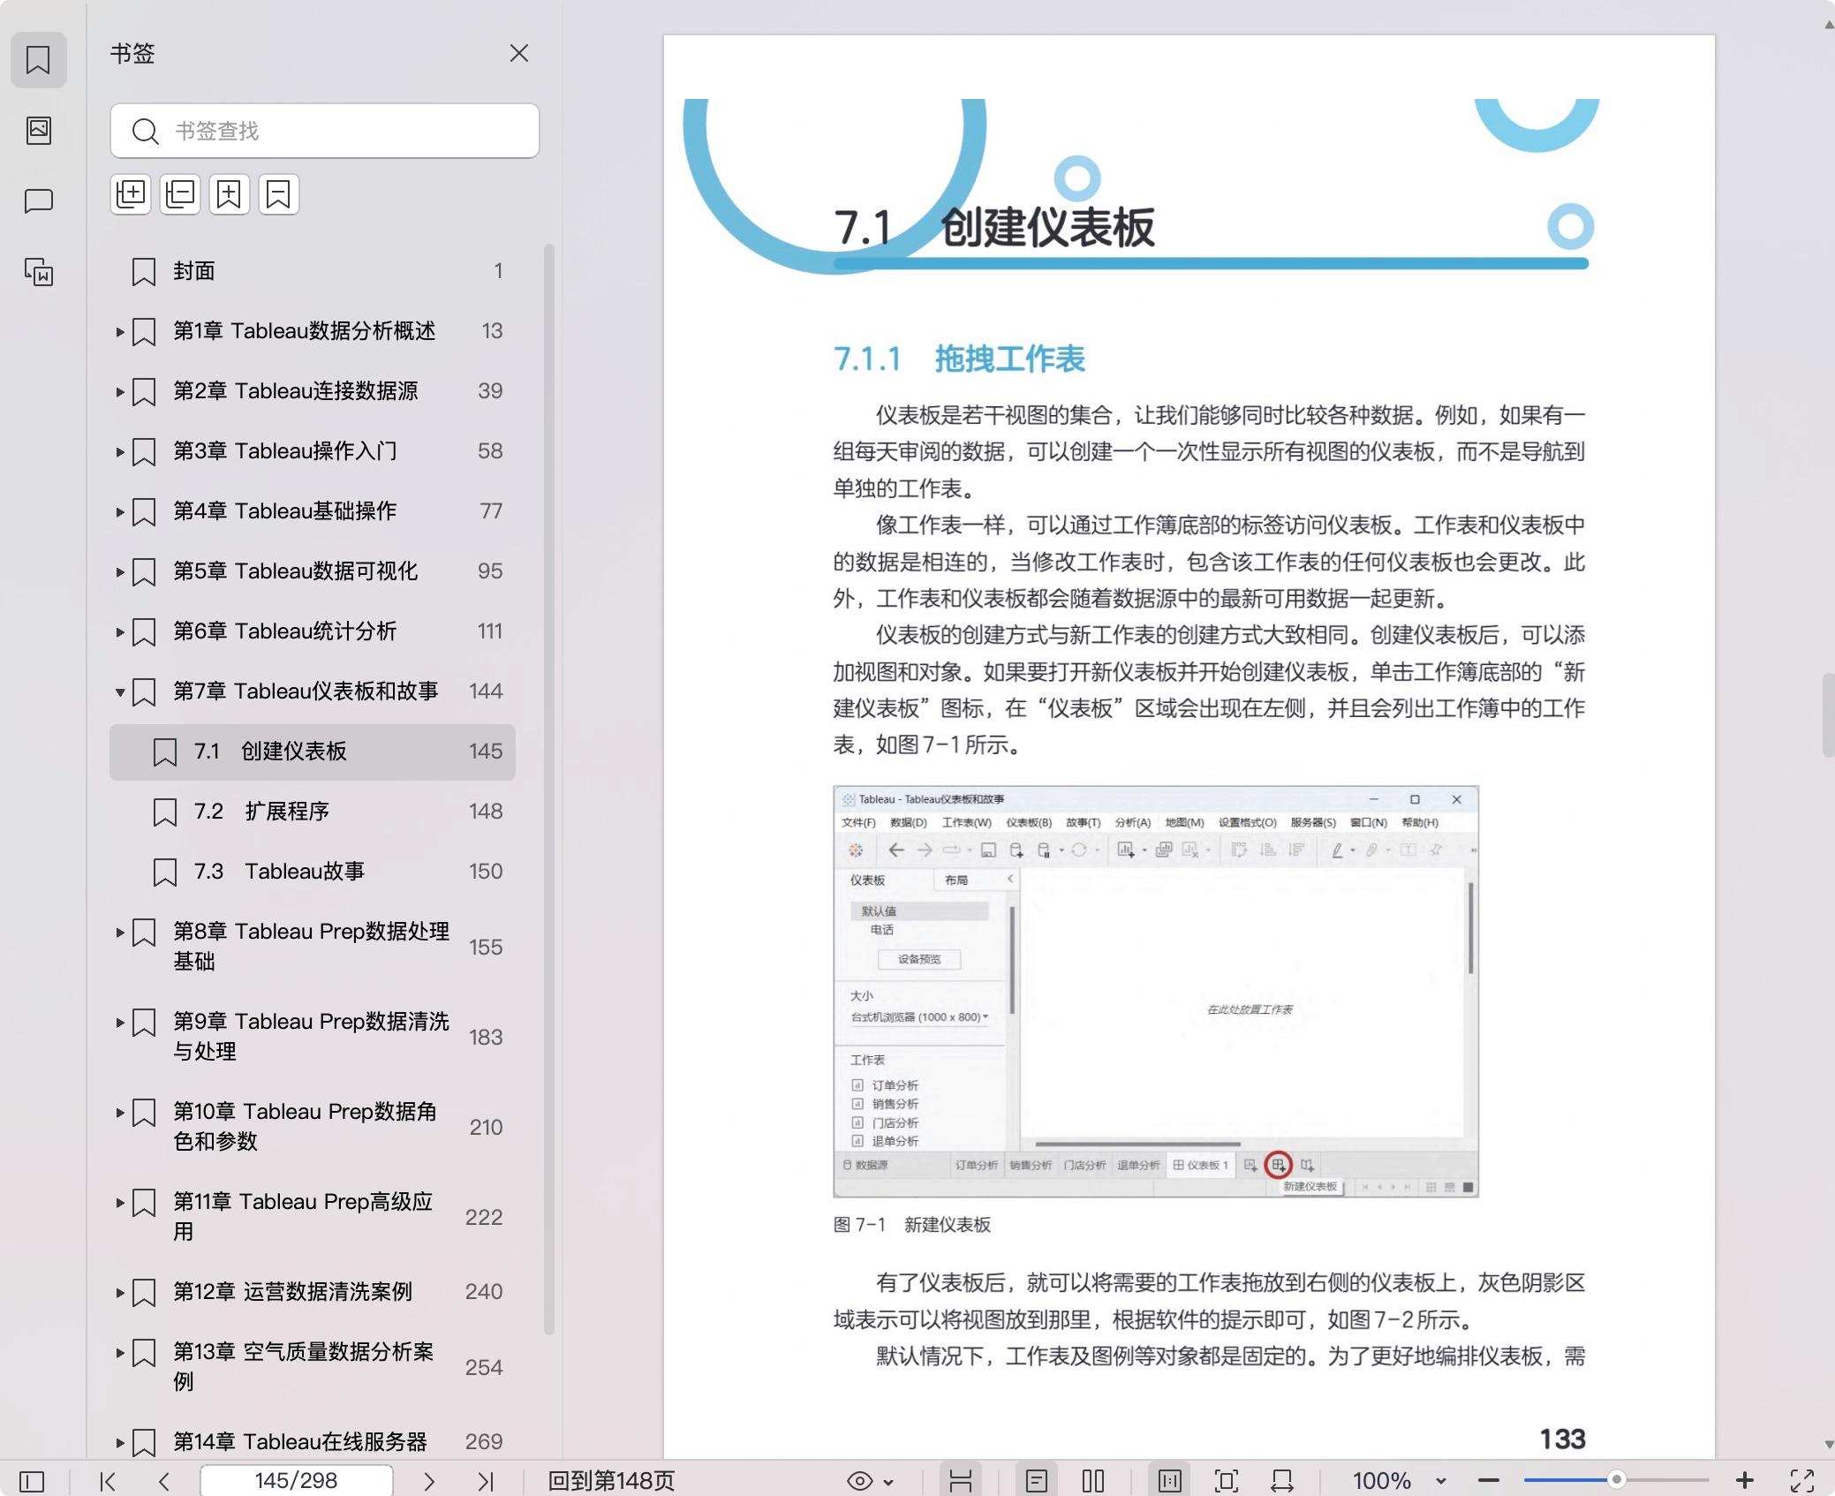Screen dimensions: 1835x1496
Task: Expand the 第1章 Tableau数据分析概述 bookmark
Action: [x=119, y=332]
